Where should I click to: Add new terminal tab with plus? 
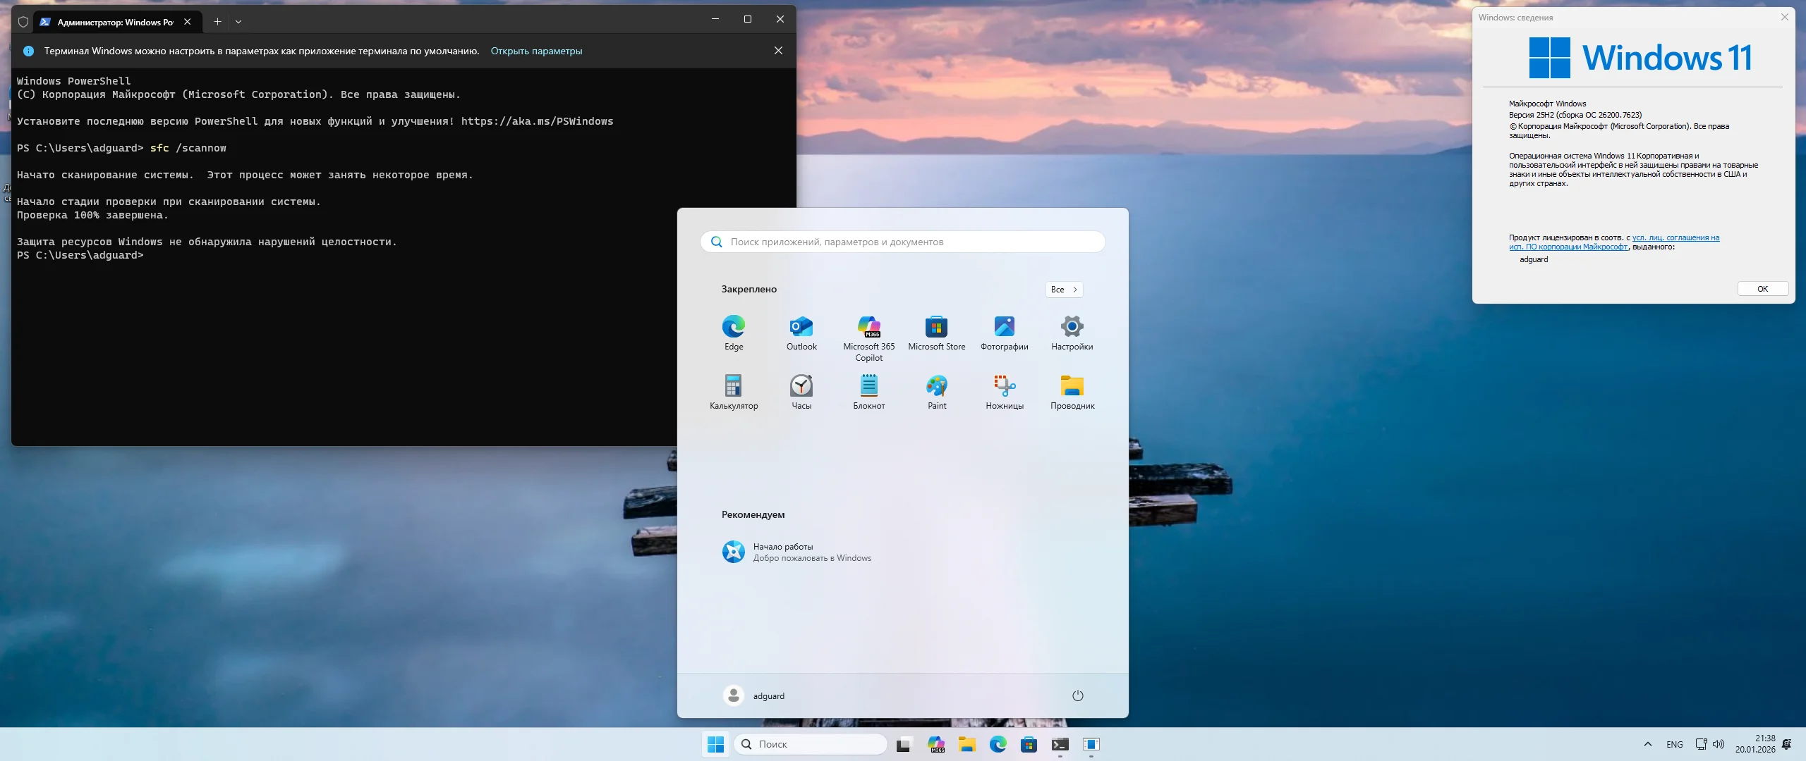pyautogui.click(x=217, y=22)
